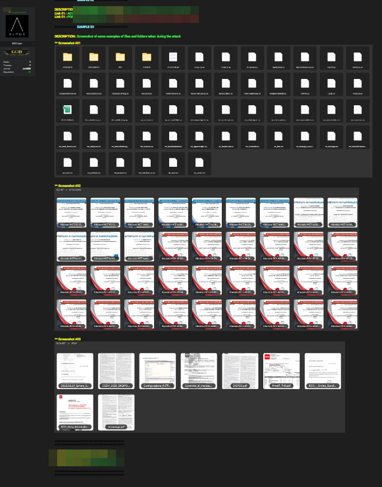Select the last file icon in bottom row
Viewport: 382px width, 487px height.
pos(199,163)
